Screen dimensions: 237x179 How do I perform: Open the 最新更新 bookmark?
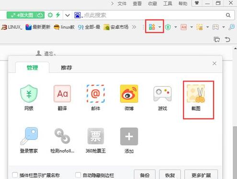tap(38, 27)
